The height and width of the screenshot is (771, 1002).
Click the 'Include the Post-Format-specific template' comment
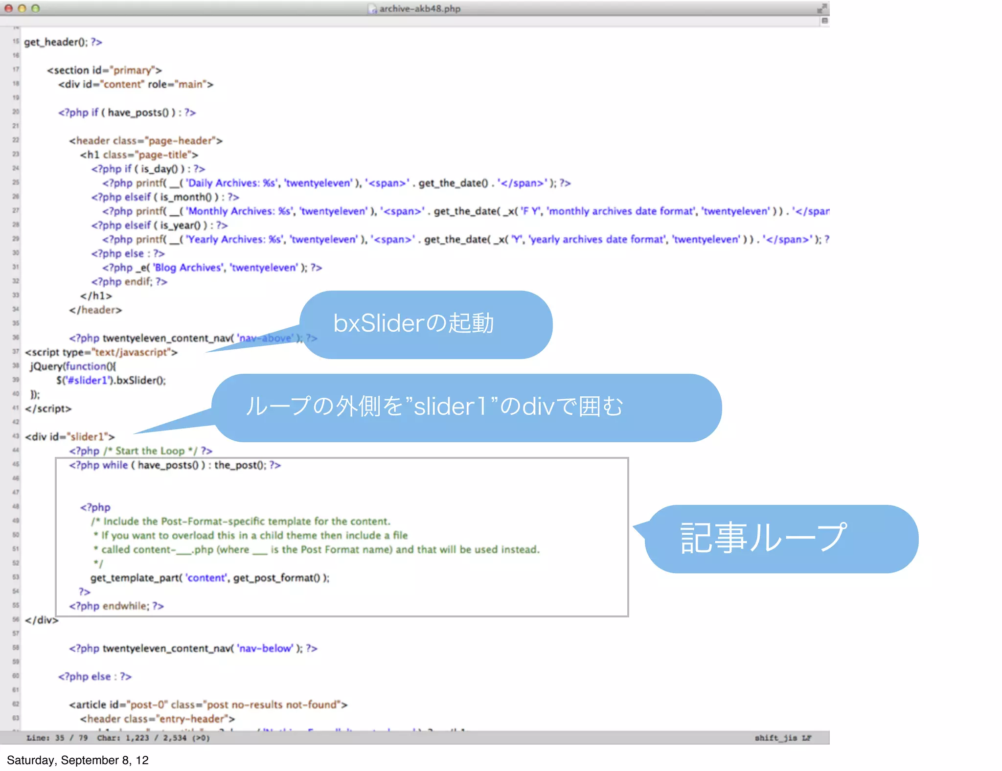coord(240,522)
